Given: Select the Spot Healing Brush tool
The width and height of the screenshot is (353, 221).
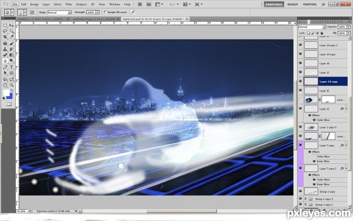Looking at the screenshot, I should coord(5,44).
